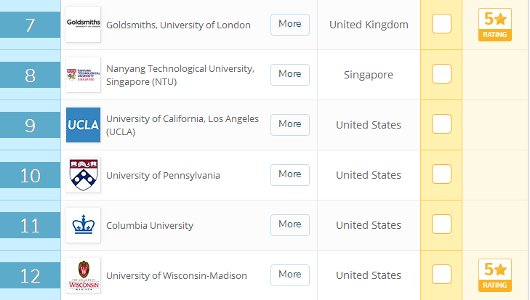Click More button for UCLA
Screen dimensions: 530x300
click(x=289, y=124)
